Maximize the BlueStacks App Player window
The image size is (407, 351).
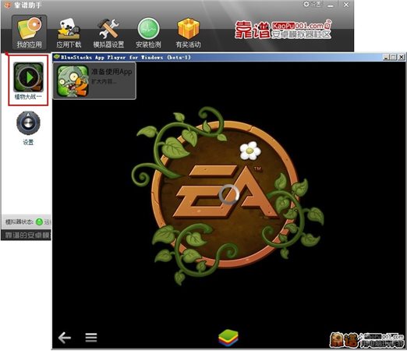click(x=394, y=57)
